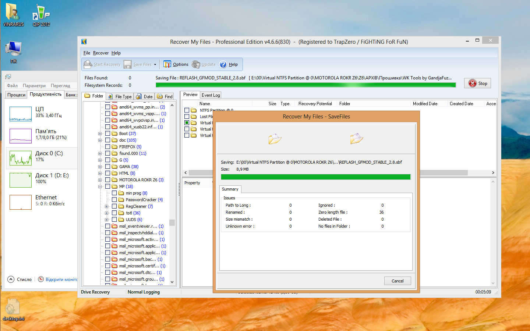Image resolution: width=530 pixels, height=331 pixels.
Task: Select Диск 1 (D: E:) graph in Task Manager
Action: click(21, 180)
